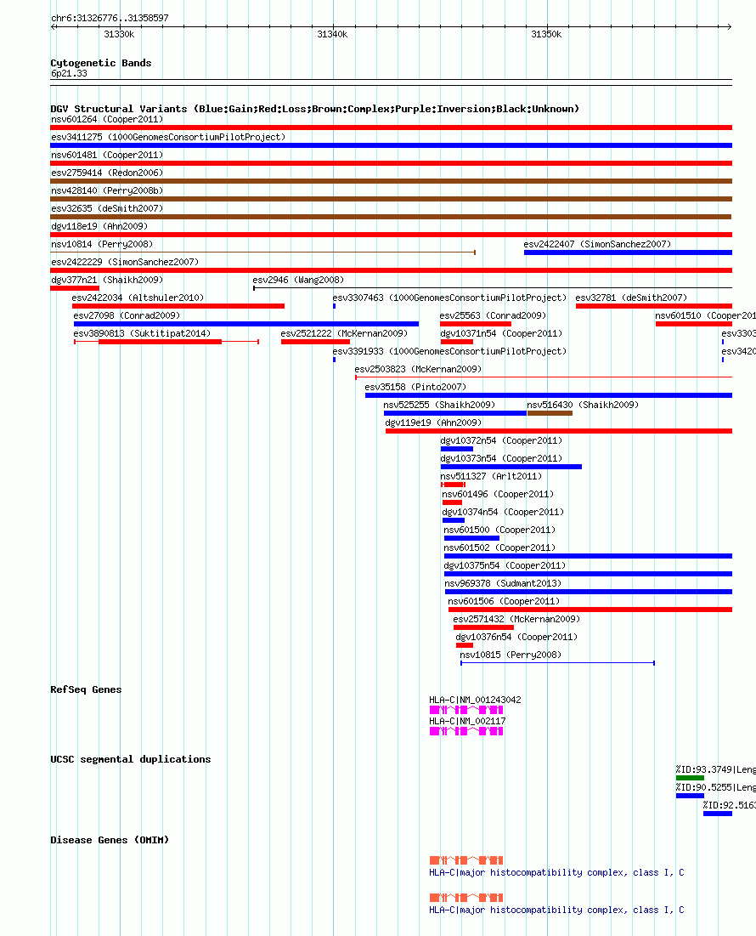Image resolution: width=756 pixels, height=936 pixels.
Task: Click the esv2422407 (SimonSanchez2007) blue bar
Action: (x=628, y=253)
